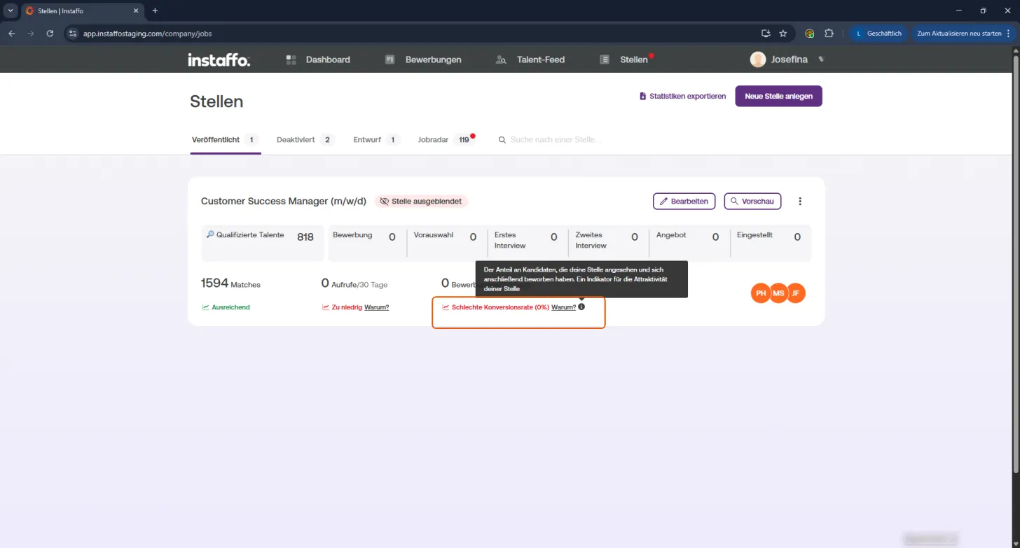The width and height of the screenshot is (1020, 548).
Task: Click the Warum? link next to Zu niedrig
Action: tap(377, 307)
